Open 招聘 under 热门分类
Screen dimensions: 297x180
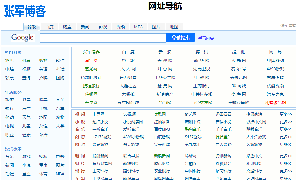tap(43, 78)
